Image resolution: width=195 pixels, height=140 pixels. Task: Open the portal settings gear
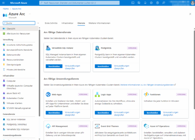(151, 3)
